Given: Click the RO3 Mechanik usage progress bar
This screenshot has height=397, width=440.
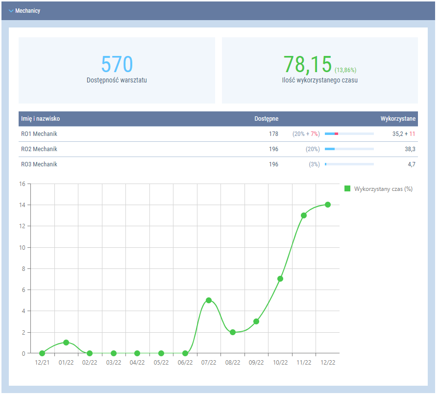Looking at the screenshot, I should pyautogui.click(x=349, y=164).
